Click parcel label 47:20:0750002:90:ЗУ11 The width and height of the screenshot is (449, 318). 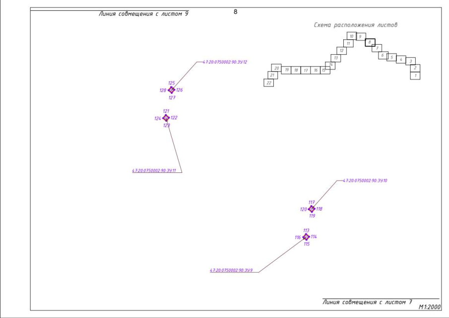click(154, 170)
